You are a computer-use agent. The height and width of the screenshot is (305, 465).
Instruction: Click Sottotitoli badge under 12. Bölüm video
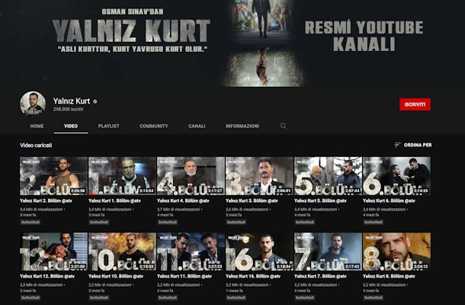point(30,297)
